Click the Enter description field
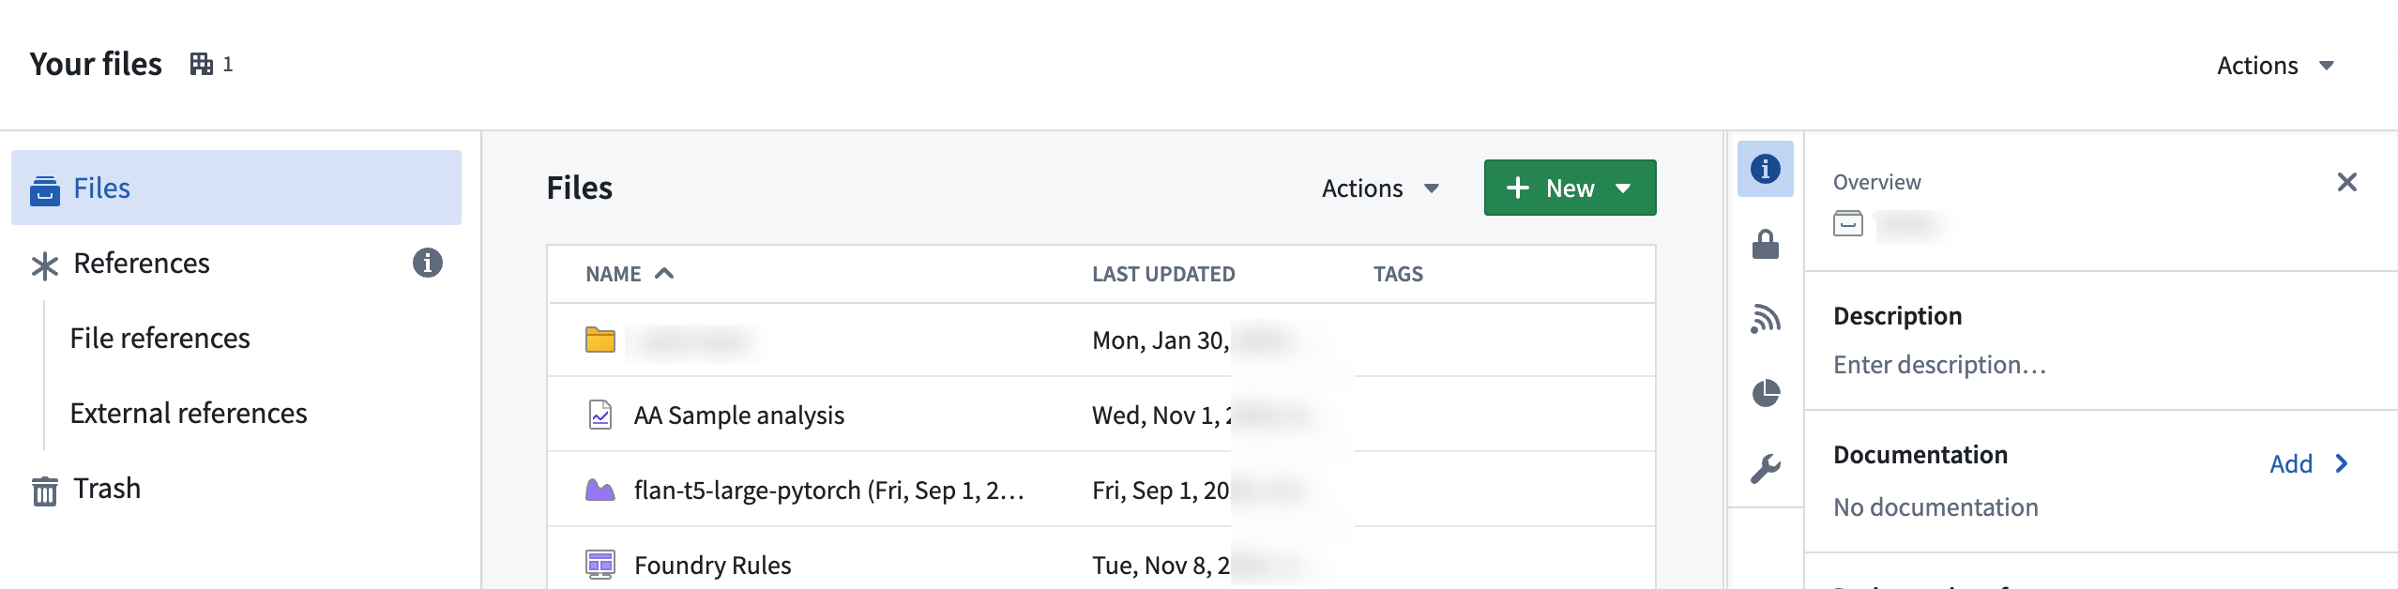2398x589 pixels. click(x=1939, y=364)
